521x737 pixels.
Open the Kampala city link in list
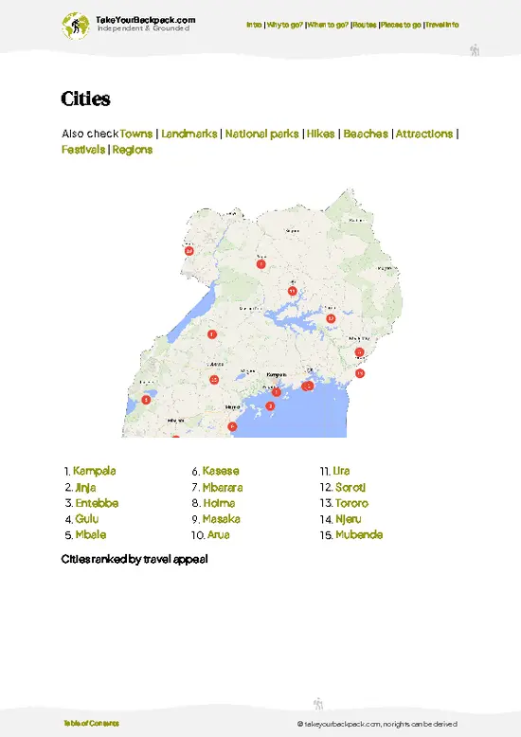(95, 471)
